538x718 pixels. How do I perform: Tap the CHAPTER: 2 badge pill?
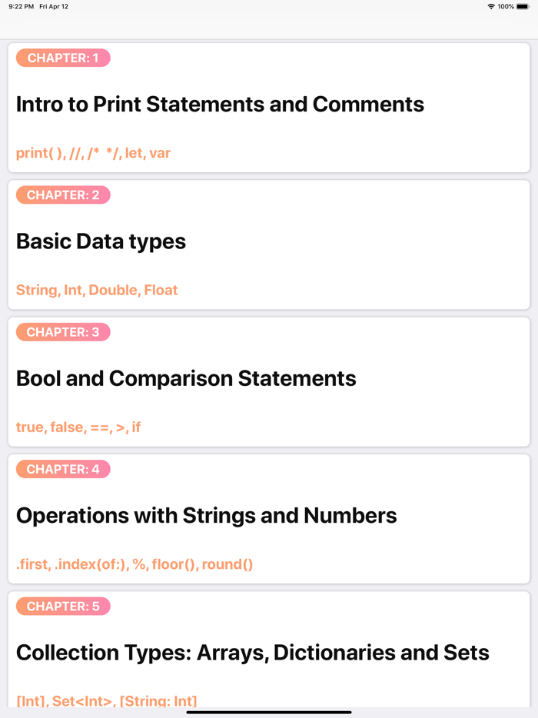tap(63, 194)
